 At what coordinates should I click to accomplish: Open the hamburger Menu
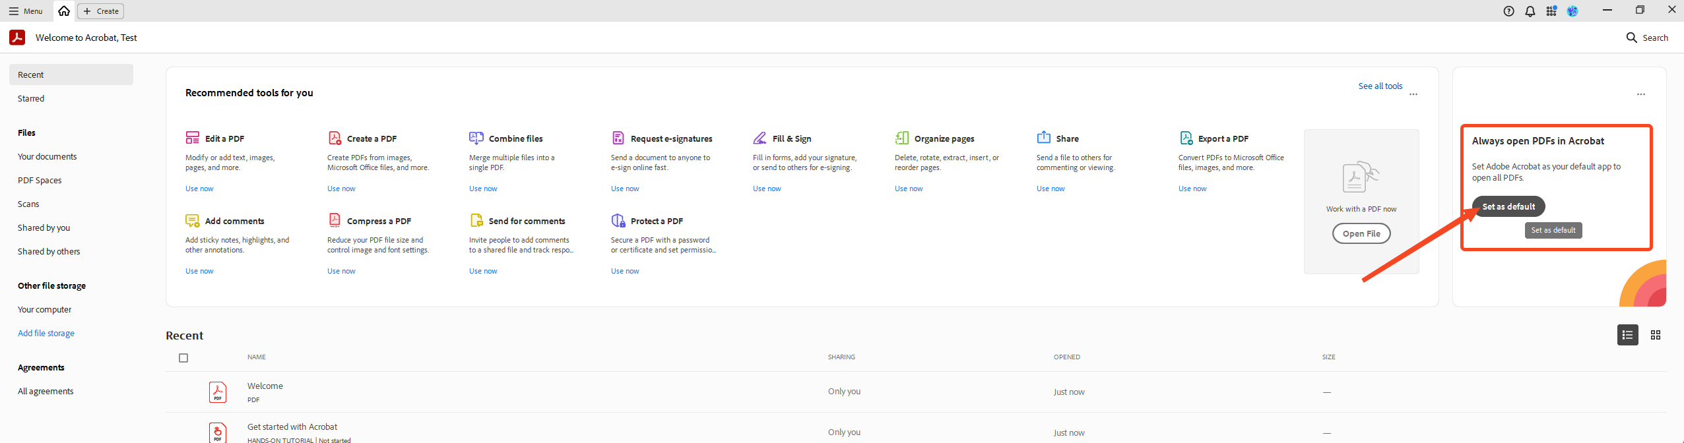(x=26, y=11)
